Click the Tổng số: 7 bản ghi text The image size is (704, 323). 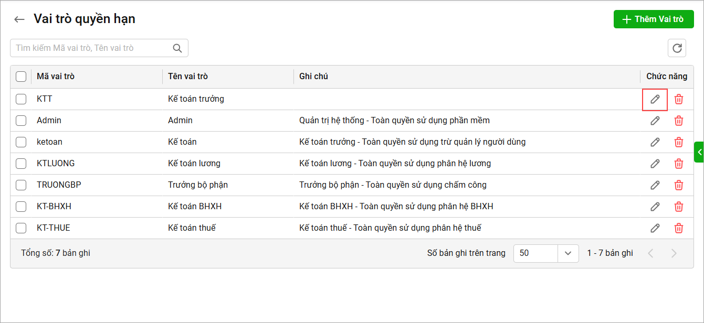56,253
